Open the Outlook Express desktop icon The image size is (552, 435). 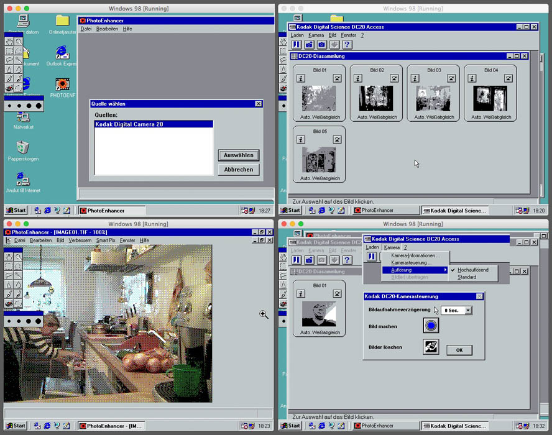(x=62, y=57)
